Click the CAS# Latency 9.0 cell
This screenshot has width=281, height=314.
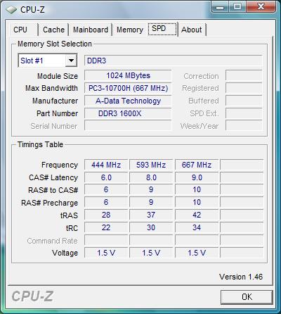(197, 177)
